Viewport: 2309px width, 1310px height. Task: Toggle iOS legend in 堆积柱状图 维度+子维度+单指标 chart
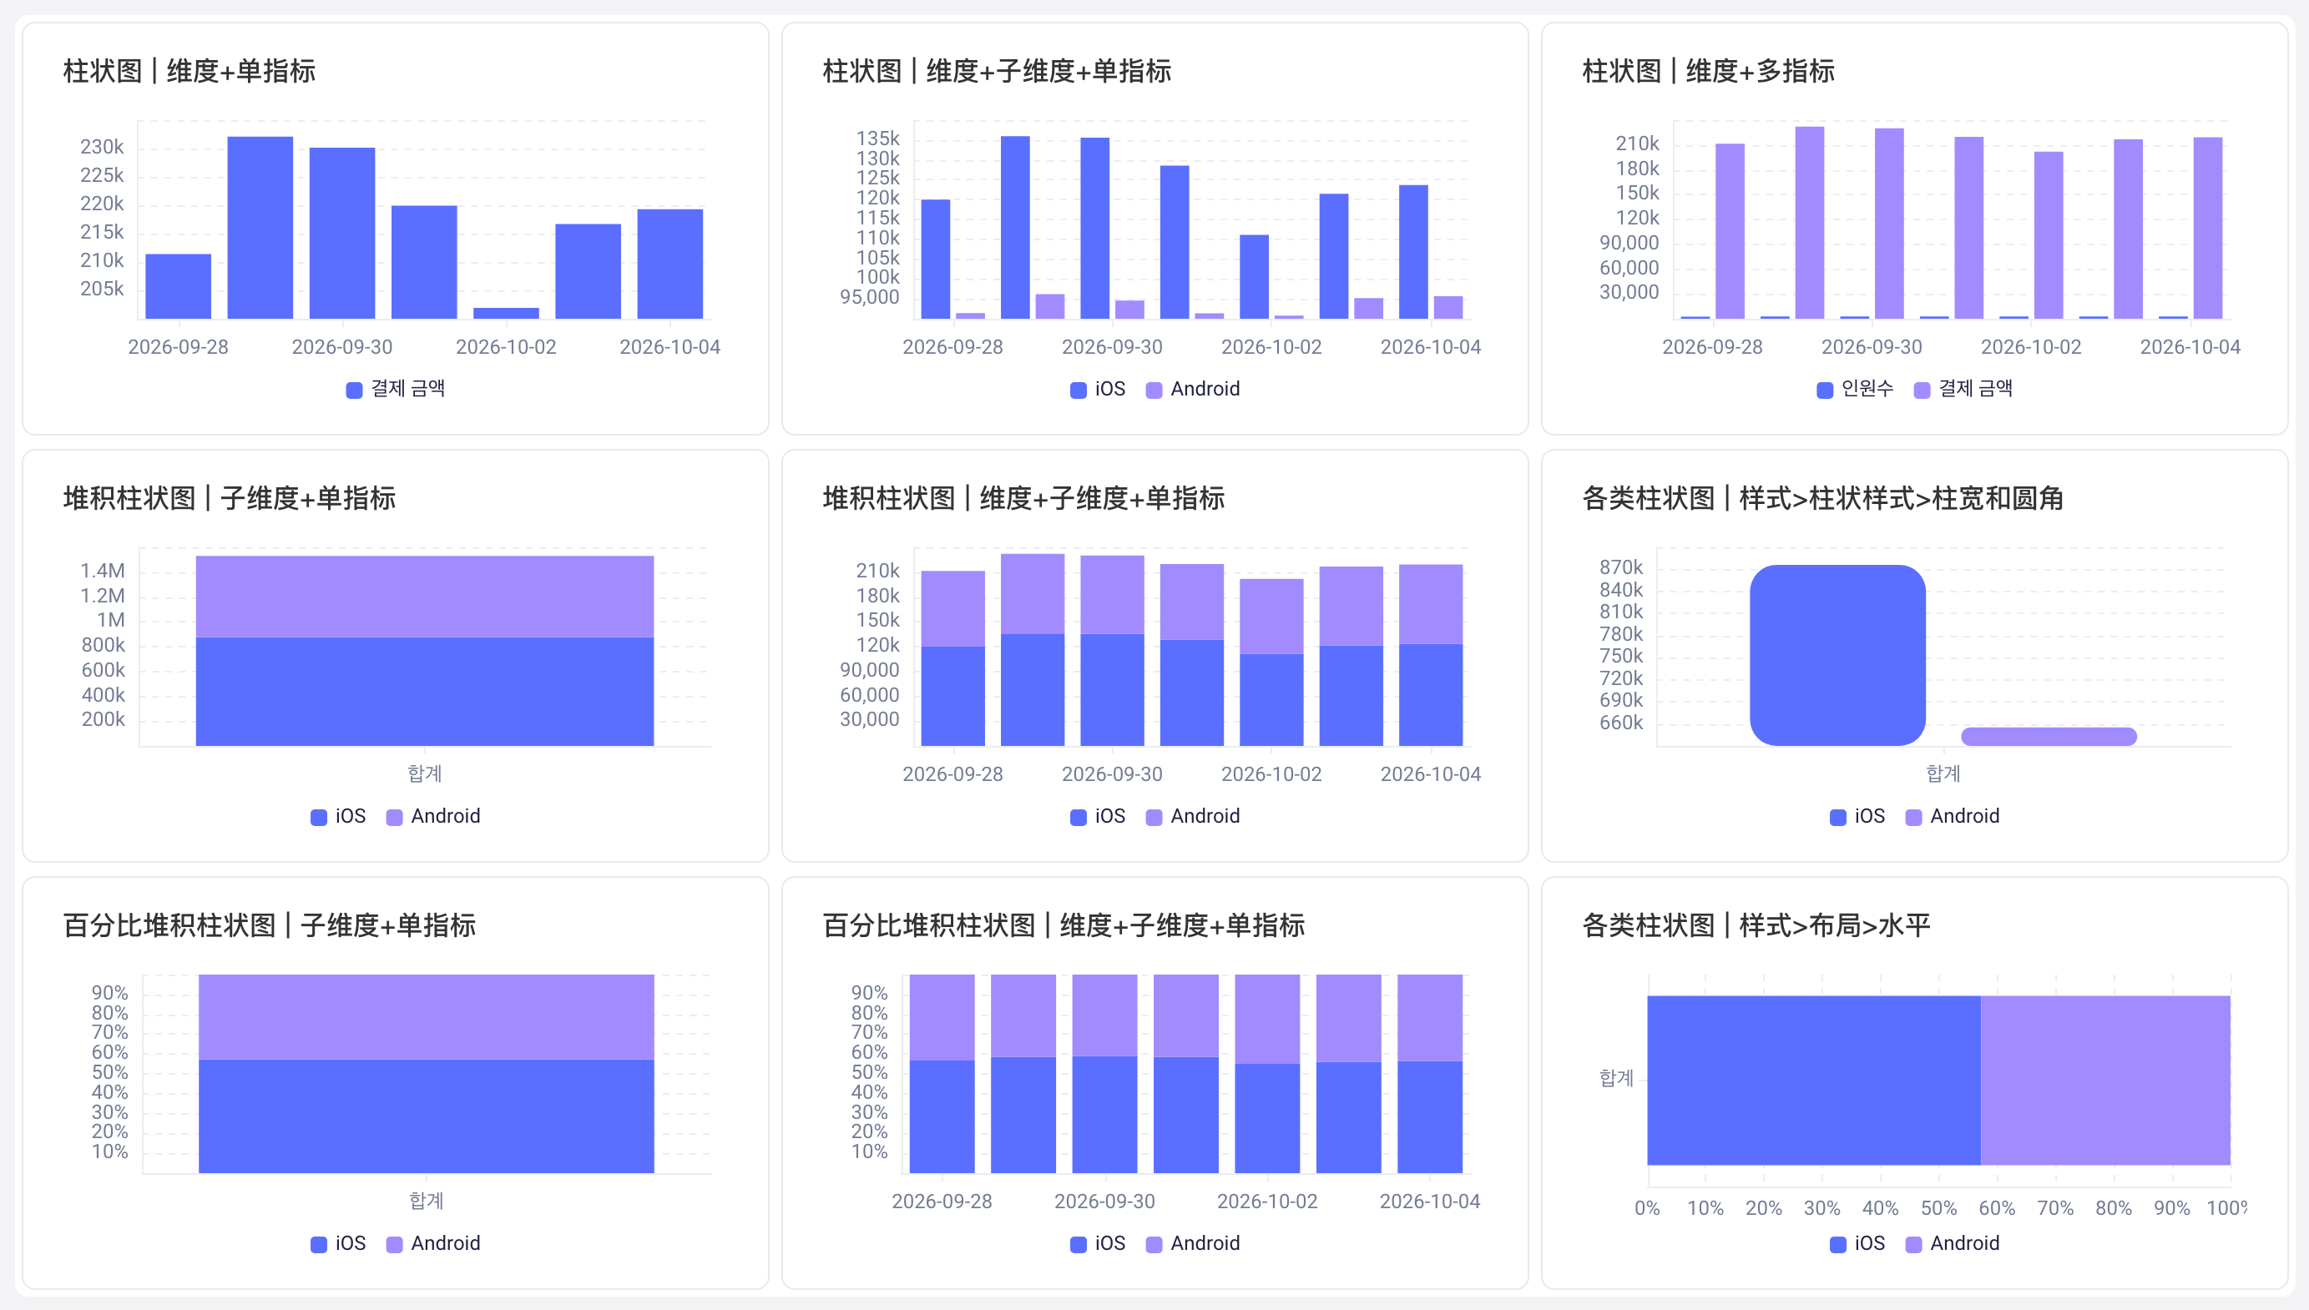[1098, 816]
